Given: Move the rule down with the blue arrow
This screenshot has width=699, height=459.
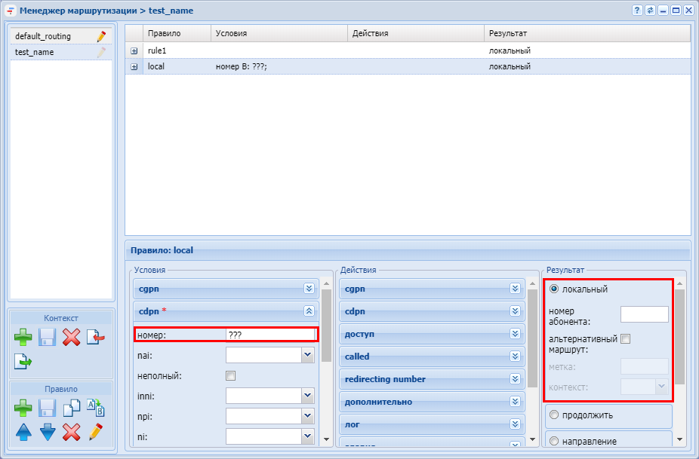Looking at the screenshot, I should click(48, 433).
